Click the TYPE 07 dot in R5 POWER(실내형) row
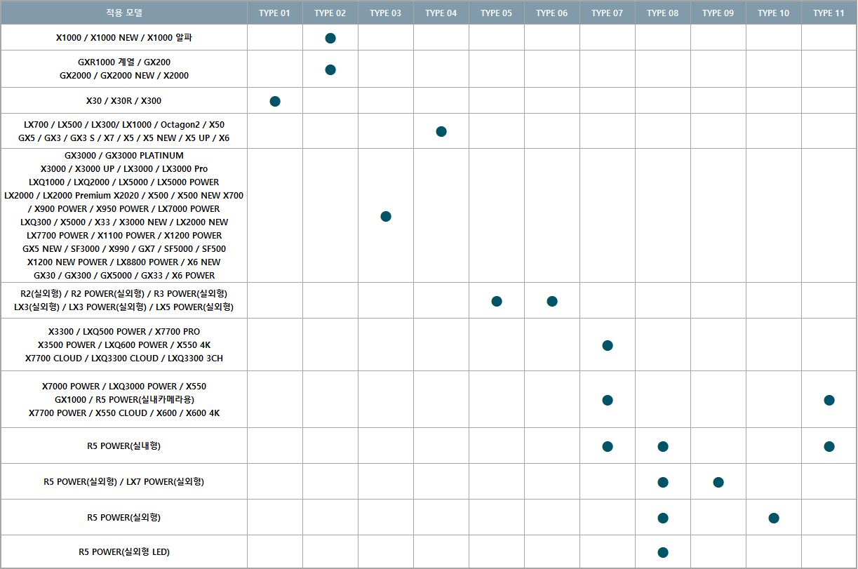 tap(608, 446)
